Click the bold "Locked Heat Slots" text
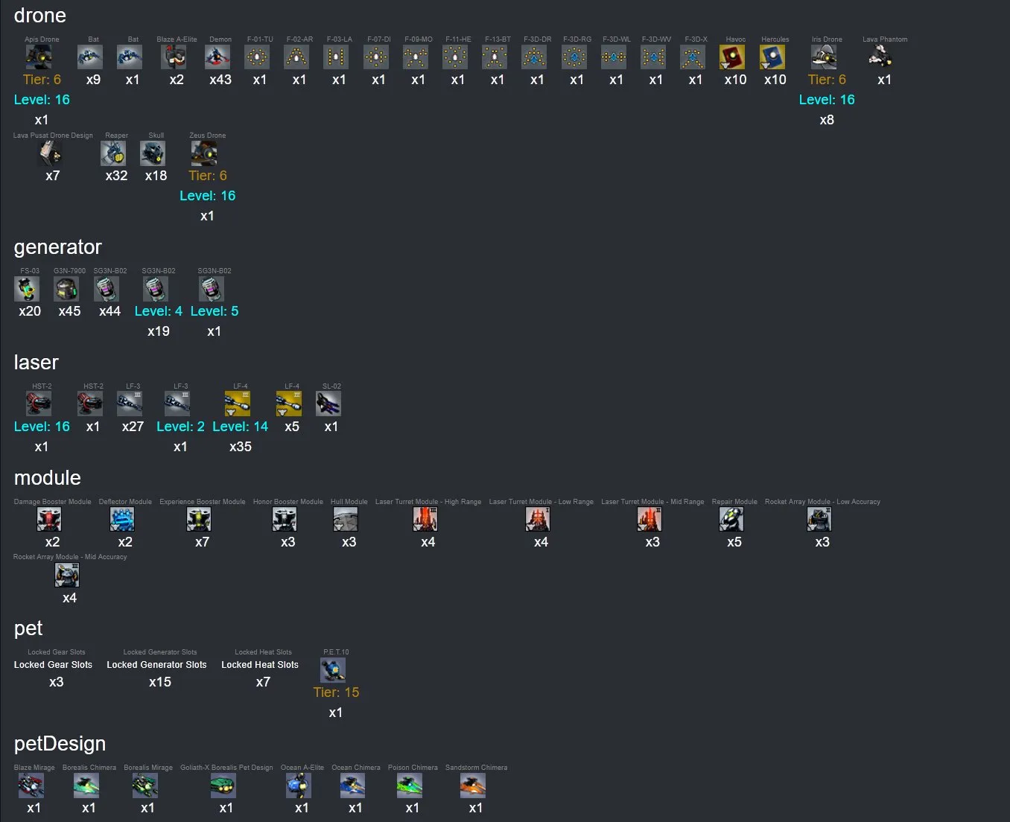Image resolution: width=1010 pixels, height=822 pixels. pos(260,665)
